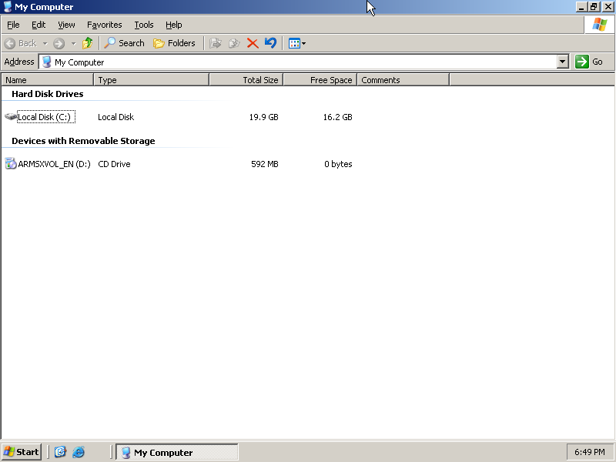Launch Internet Explorer from Quick Launch
This screenshot has height=462, width=616.
pos(79,452)
